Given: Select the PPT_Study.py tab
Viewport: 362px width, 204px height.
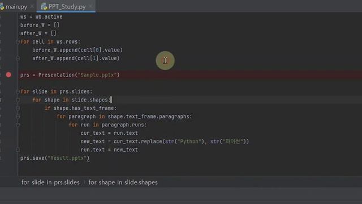Looking at the screenshot, I should (67, 7).
